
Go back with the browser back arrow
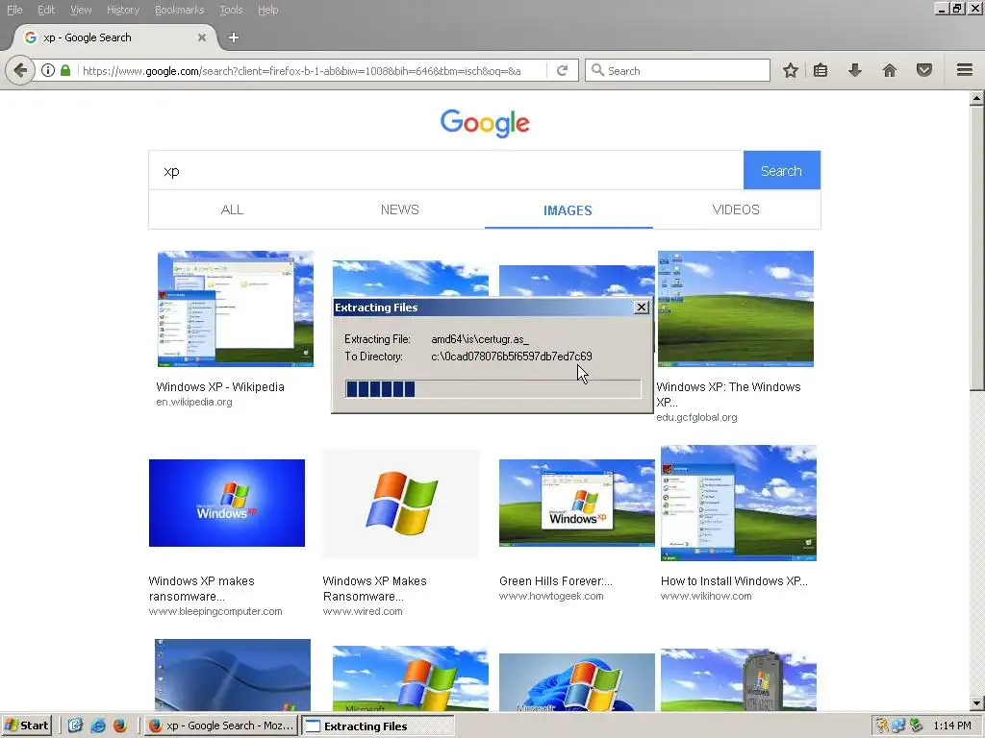pyautogui.click(x=19, y=70)
